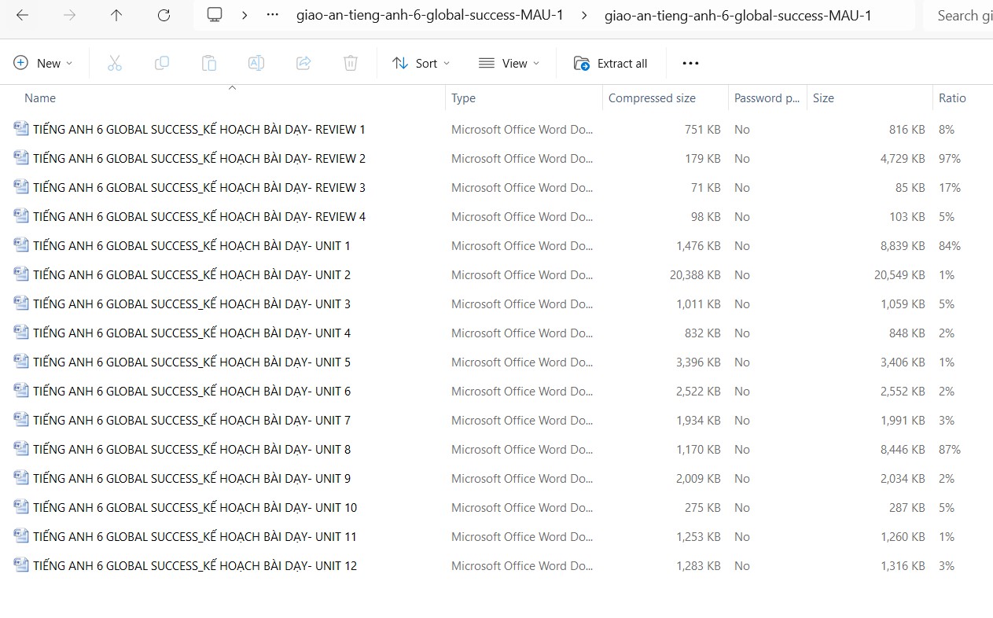Sort by Compressed size column
Screen dimensions: 993x618
[652, 98]
